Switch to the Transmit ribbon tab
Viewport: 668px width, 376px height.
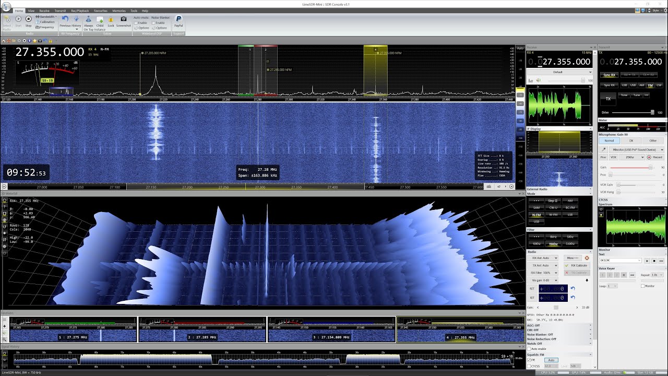[60, 10]
